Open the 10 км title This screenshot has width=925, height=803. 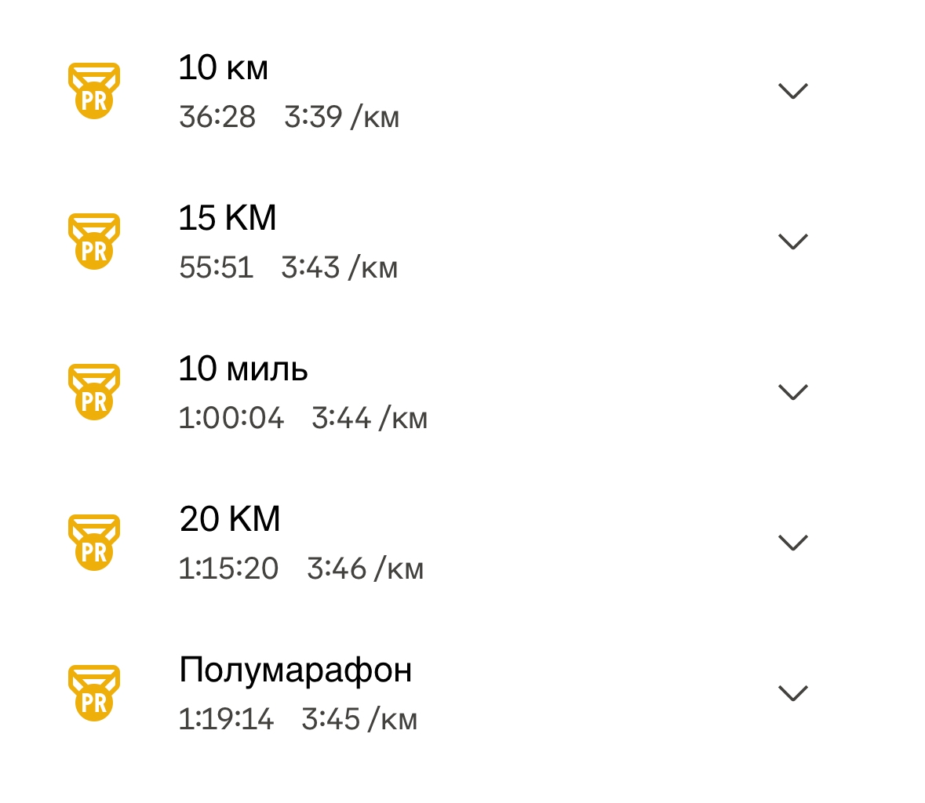[224, 68]
